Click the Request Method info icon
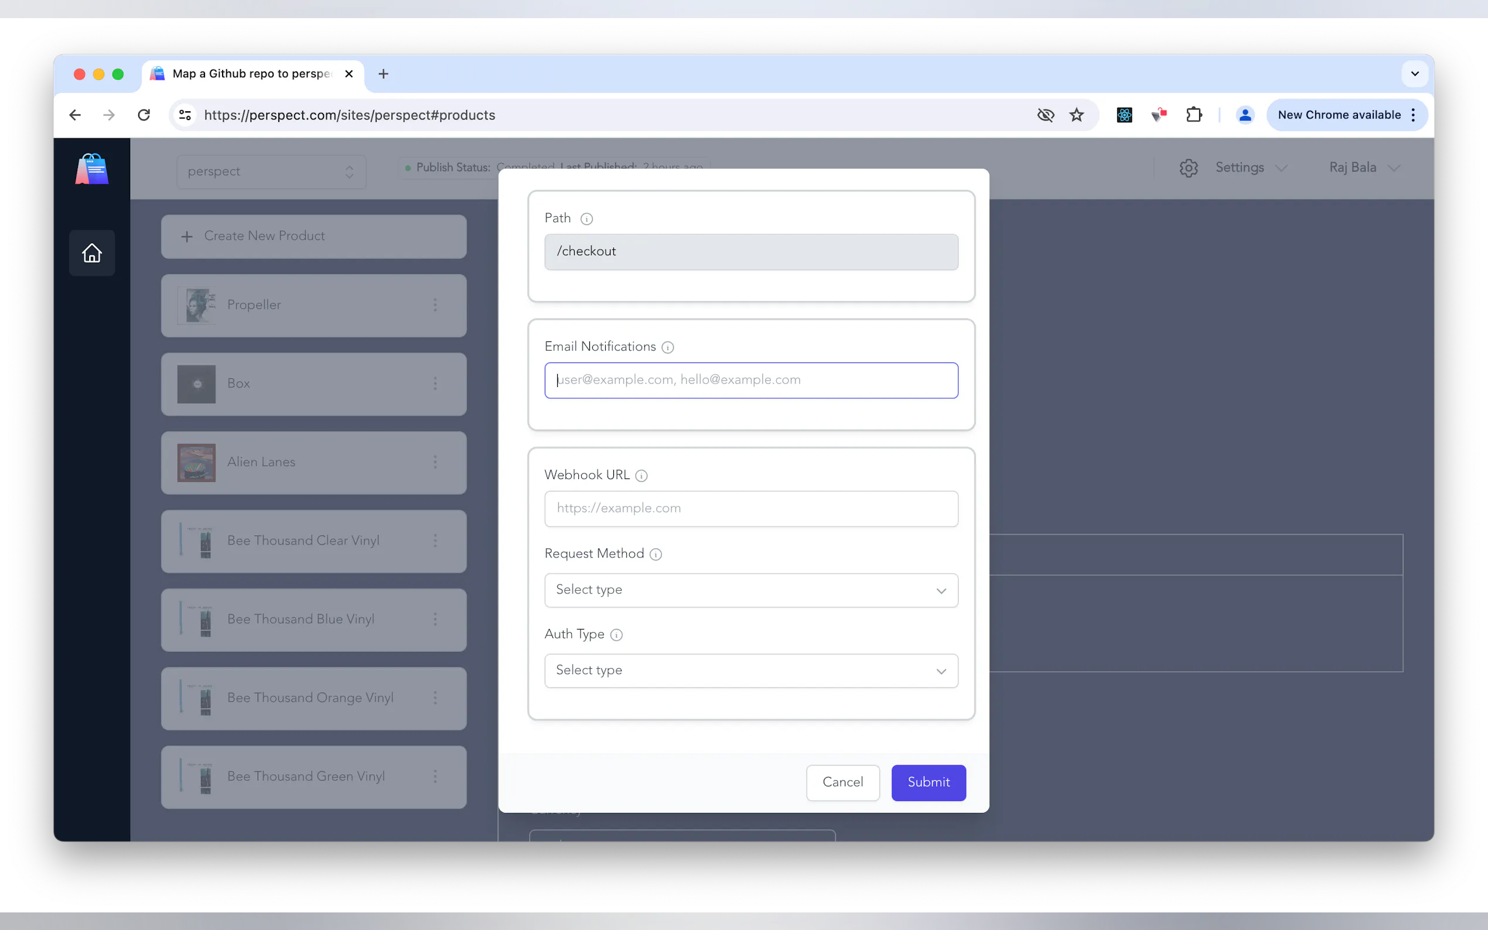Image resolution: width=1488 pixels, height=930 pixels. (656, 555)
